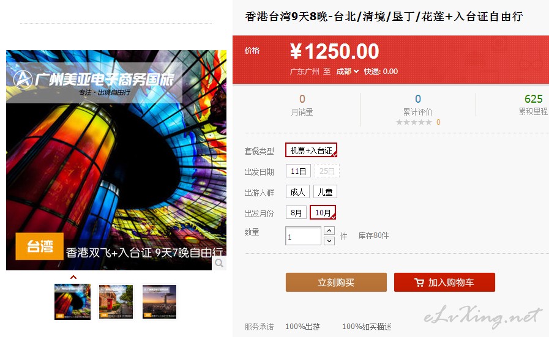View the third sunset tower thumbnail
Image resolution: width=549 pixels, height=337 pixels.
pyautogui.click(x=159, y=302)
